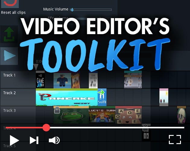The height and width of the screenshot is (151, 190).
Task: Click the speaker volume icon
Action: tap(54, 140)
